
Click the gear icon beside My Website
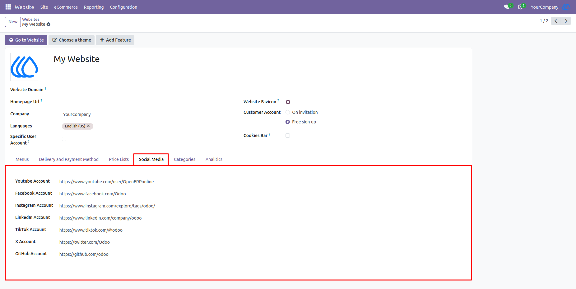49,24
